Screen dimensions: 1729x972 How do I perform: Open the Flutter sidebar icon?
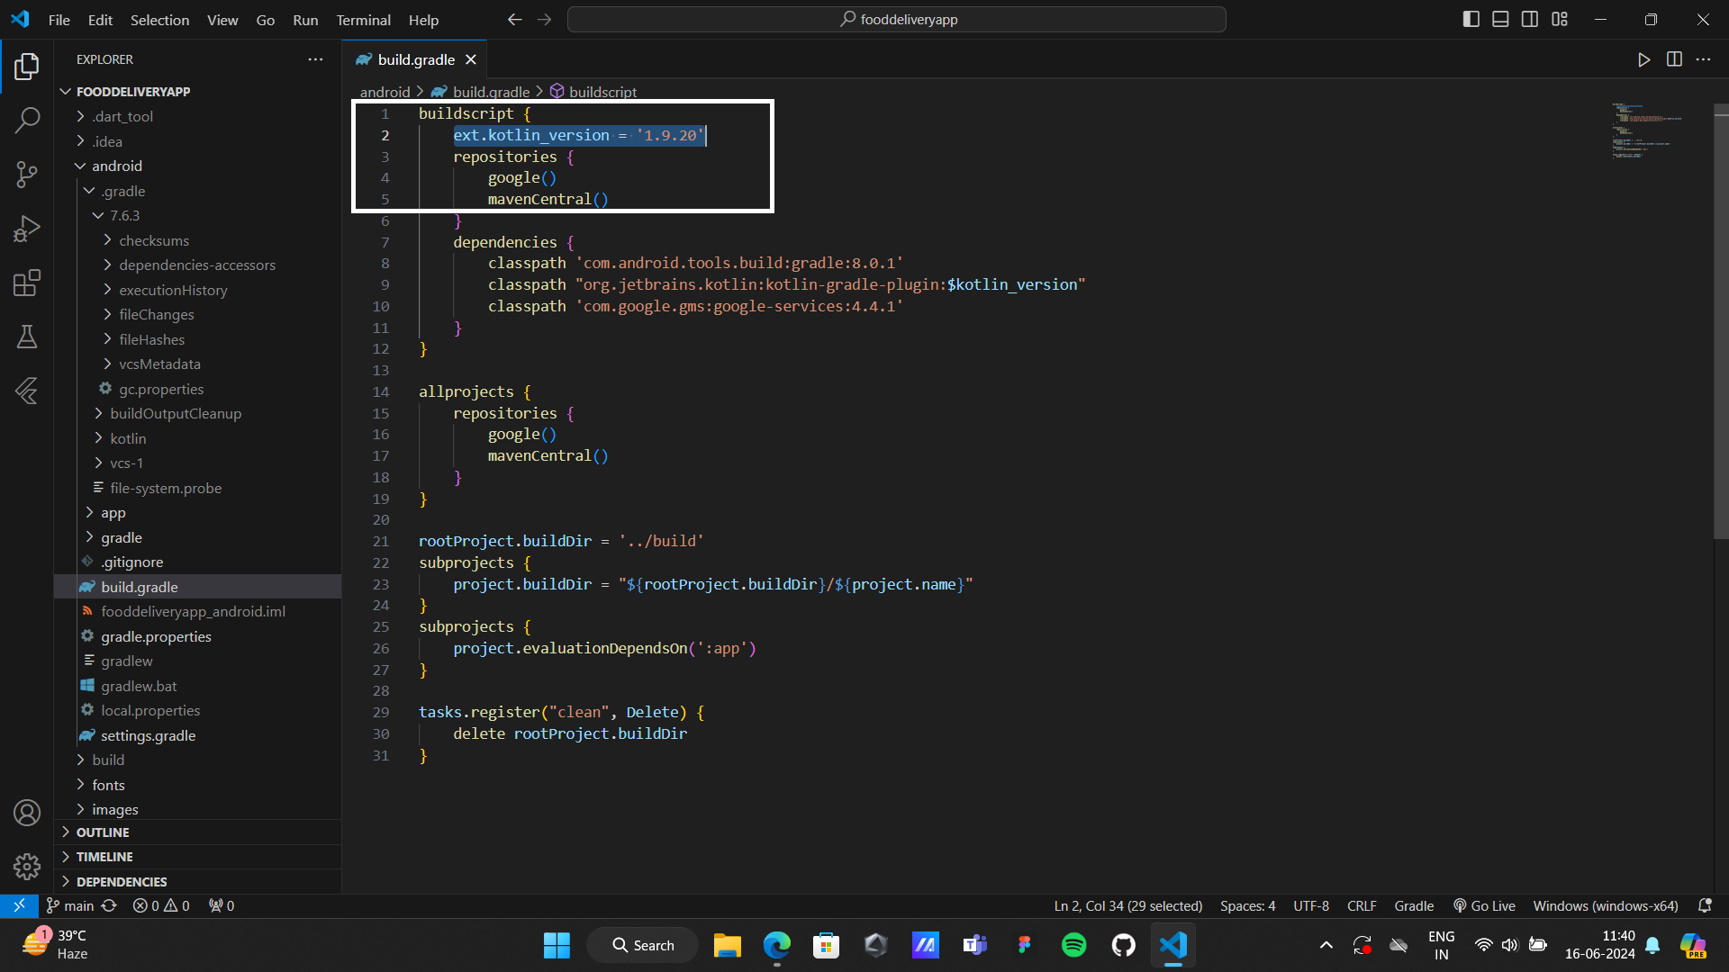coord(27,391)
